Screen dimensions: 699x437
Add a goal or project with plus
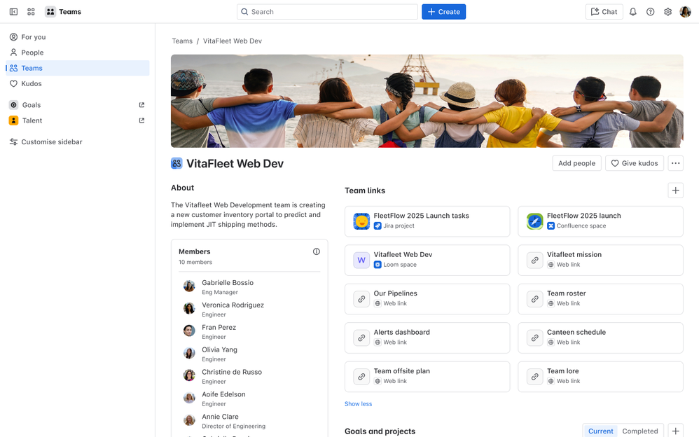tap(675, 431)
